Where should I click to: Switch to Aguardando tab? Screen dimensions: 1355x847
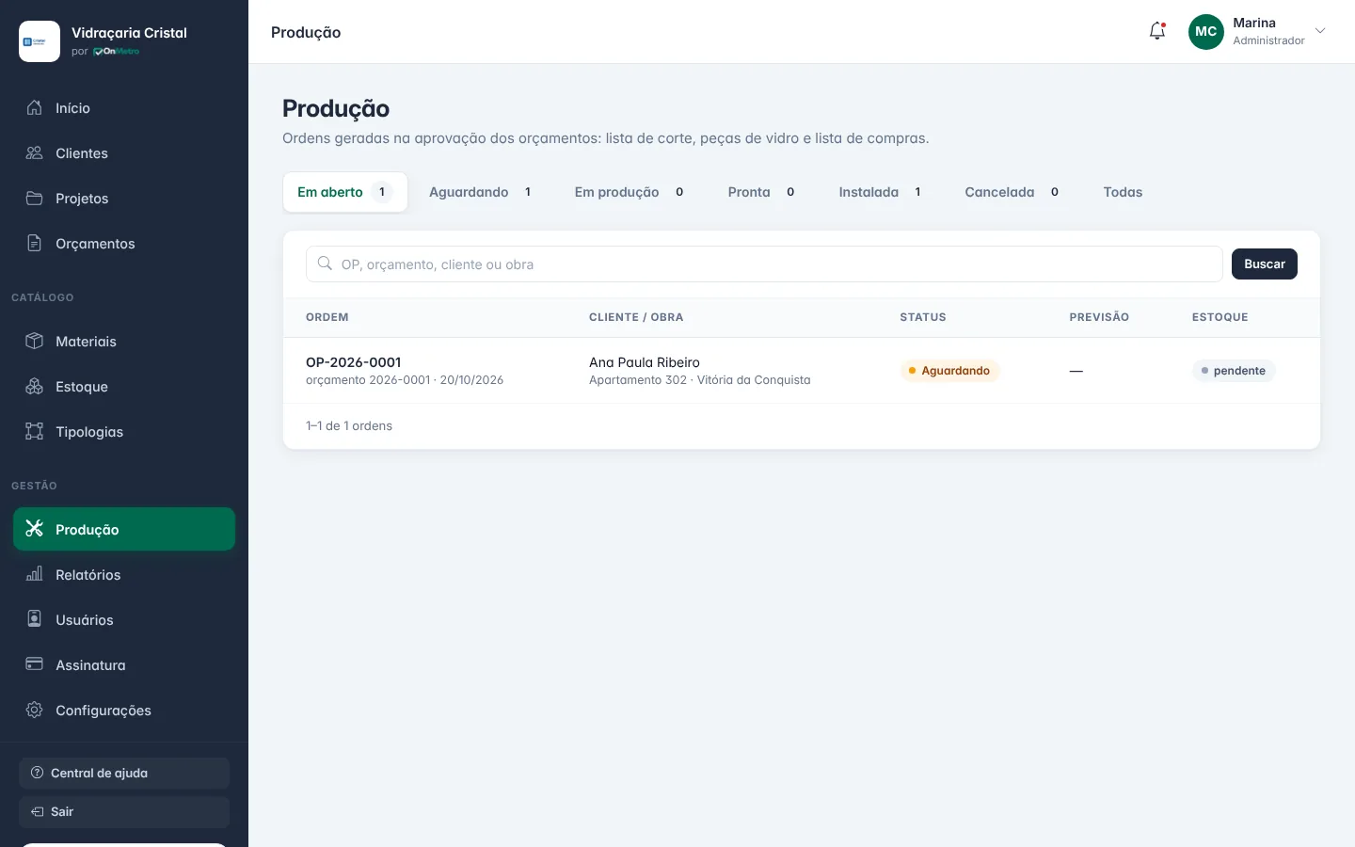481,192
